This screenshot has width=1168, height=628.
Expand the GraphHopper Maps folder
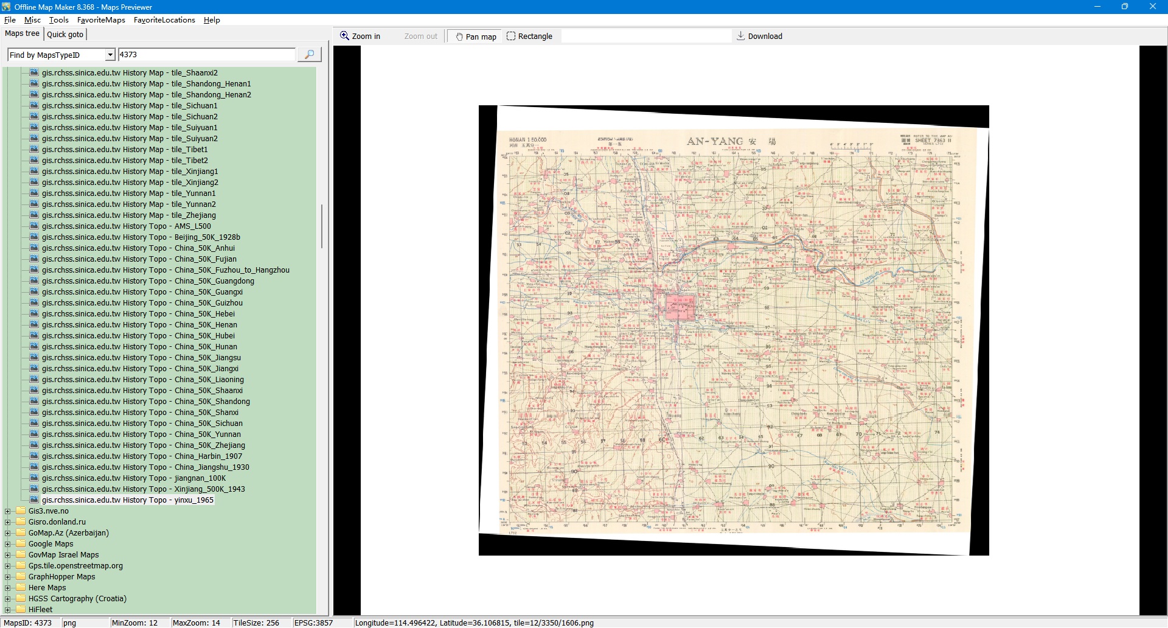point(7,577)
